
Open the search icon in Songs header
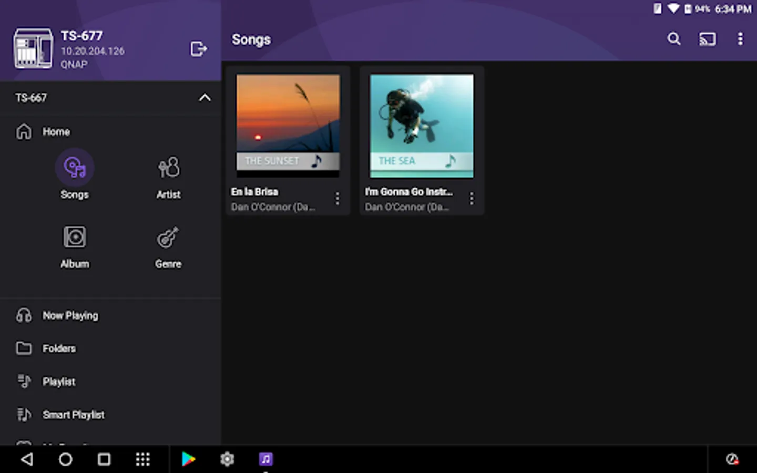[x=673, y=39]
